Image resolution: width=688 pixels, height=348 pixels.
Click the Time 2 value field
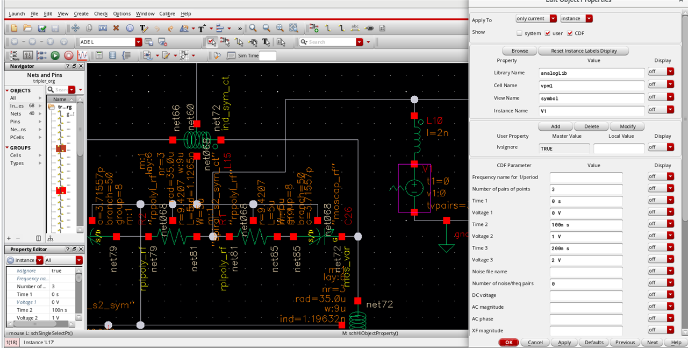[586, 224]
